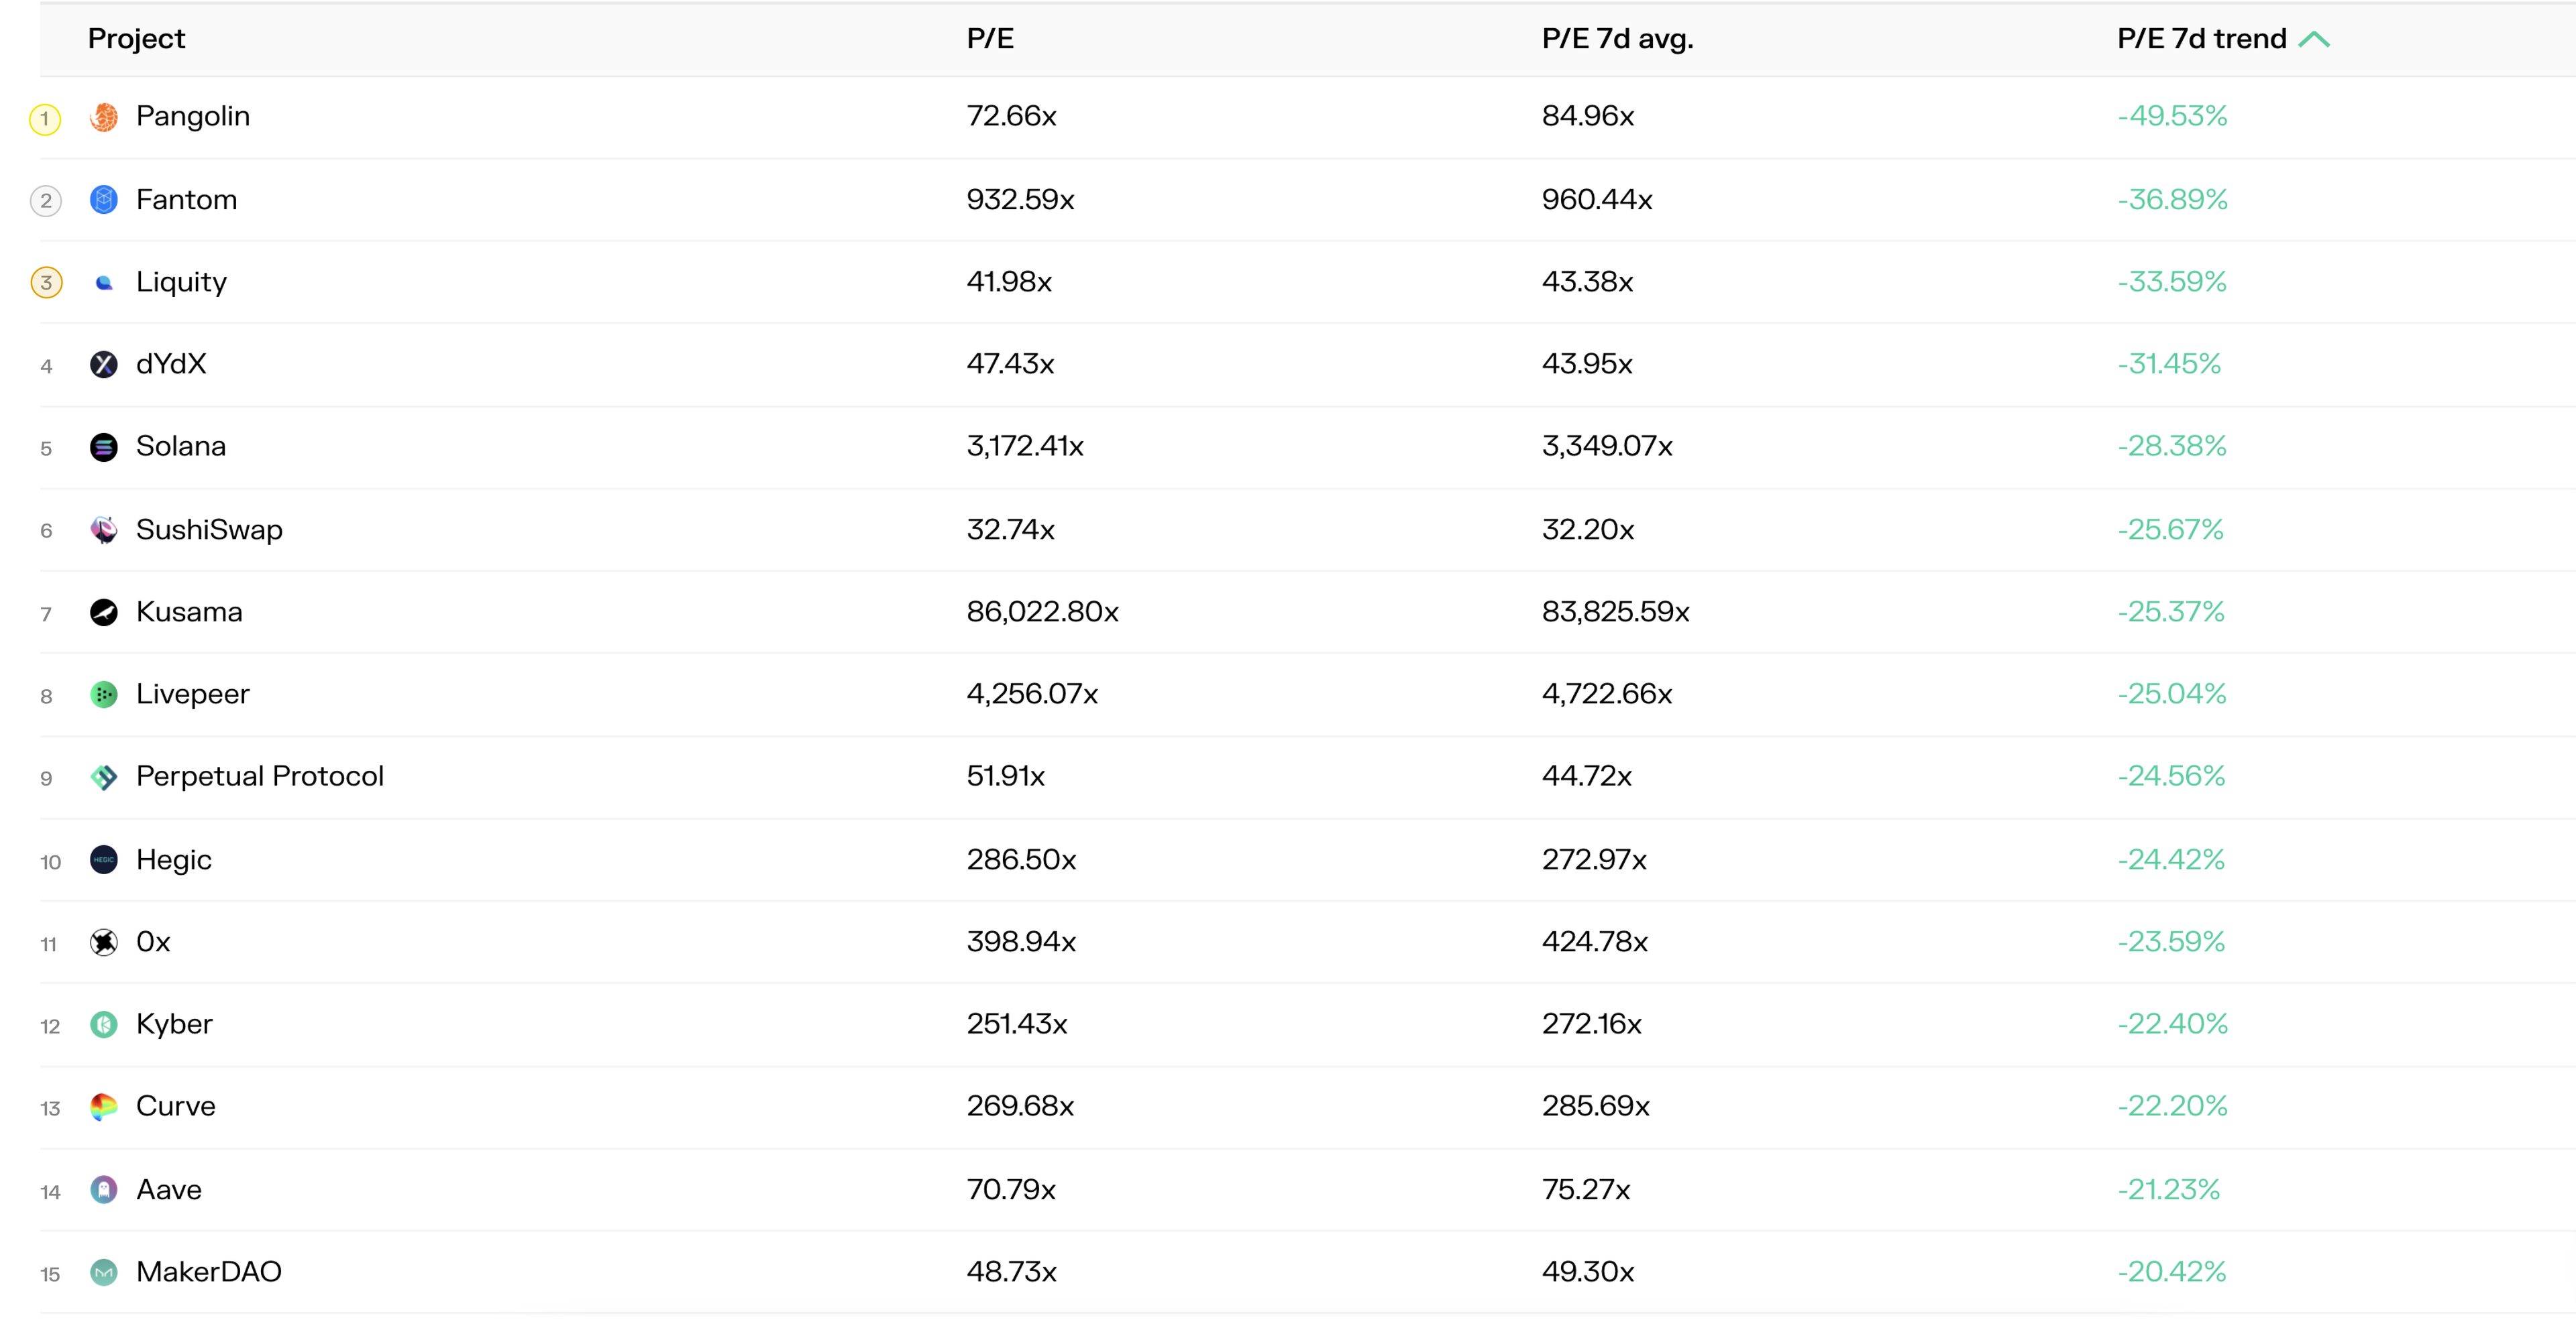The height and width of the screenshot is (1336, 2576).
Task: Click the Kusama bird logo icon
Action: point(104,613)
